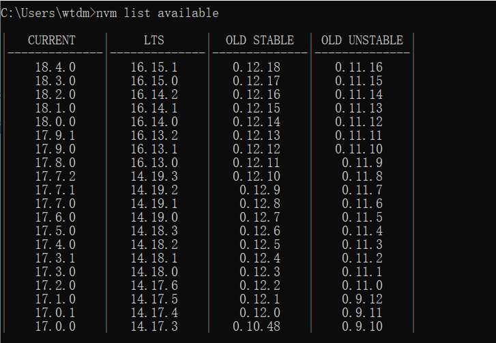The image size is (496, 343).
Task: Click LTS version 14.19.0
Action: pyautogui.click(x=154, y=217)
